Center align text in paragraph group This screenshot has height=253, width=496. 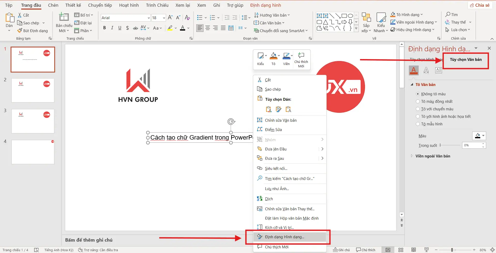(208, 28)
